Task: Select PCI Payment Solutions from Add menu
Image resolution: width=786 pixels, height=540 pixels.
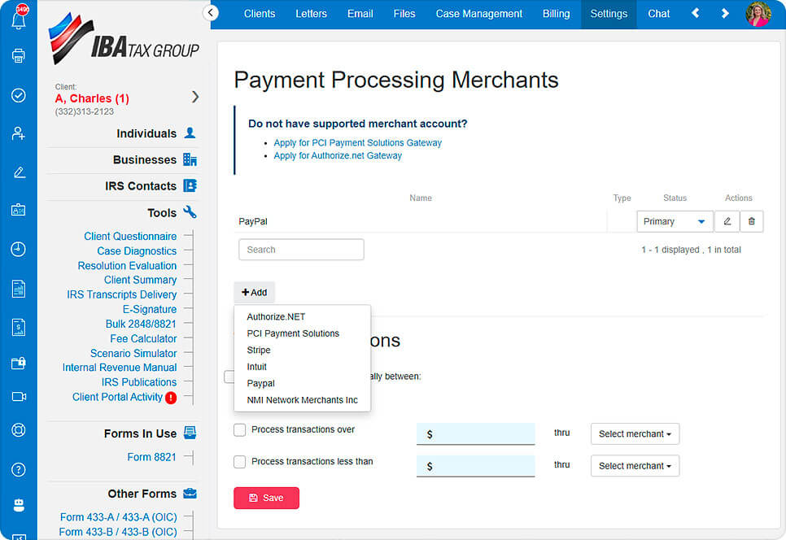Action: [293, 333]
